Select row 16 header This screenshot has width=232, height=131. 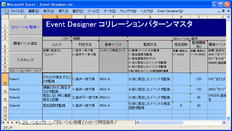tap(5, 106)
